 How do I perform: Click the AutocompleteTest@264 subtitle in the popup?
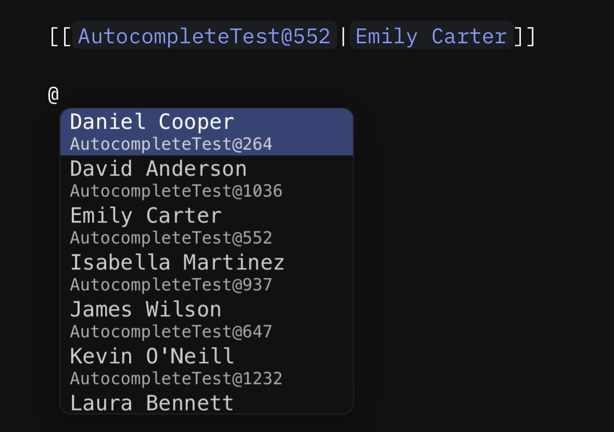click(171, 144)
